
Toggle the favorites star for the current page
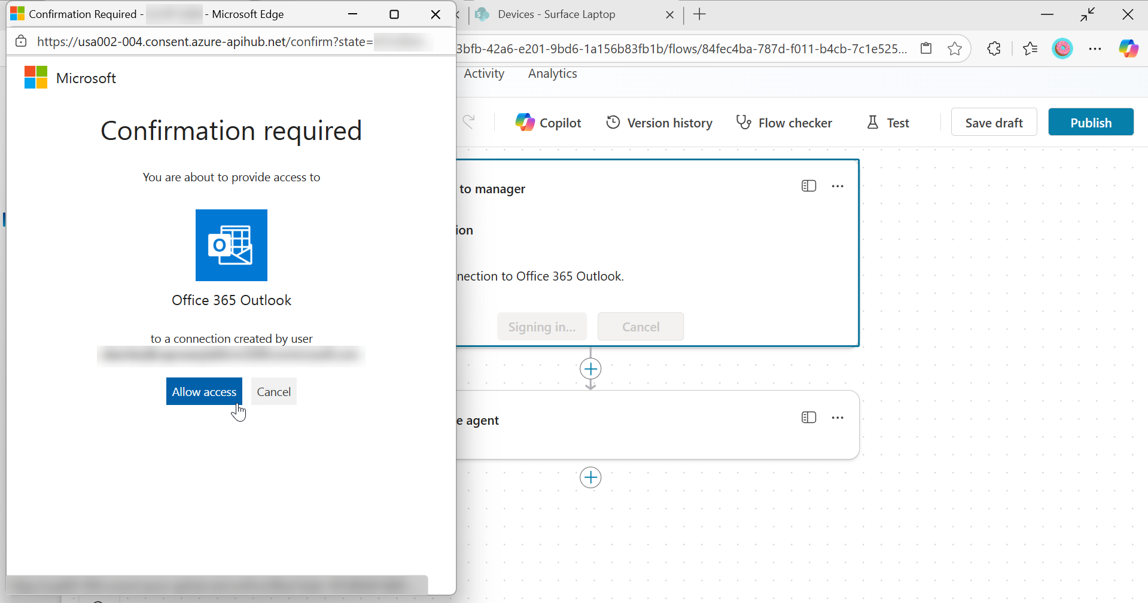coord(955,48)
